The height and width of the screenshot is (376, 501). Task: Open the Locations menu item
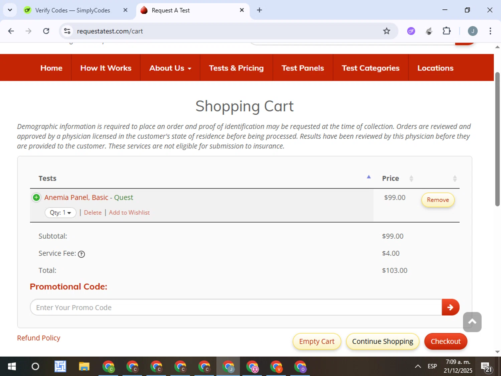(x=435, y=68)
